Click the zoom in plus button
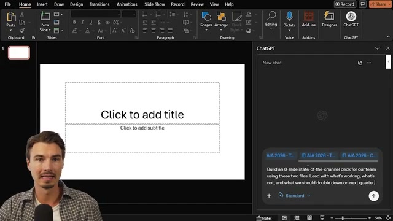 370,218
